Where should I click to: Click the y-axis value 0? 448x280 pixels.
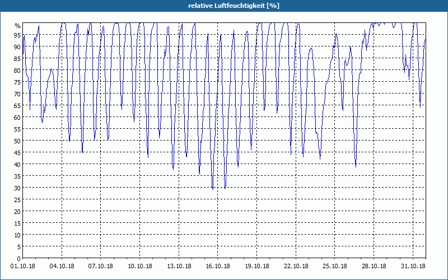click(x=19, y=259)
